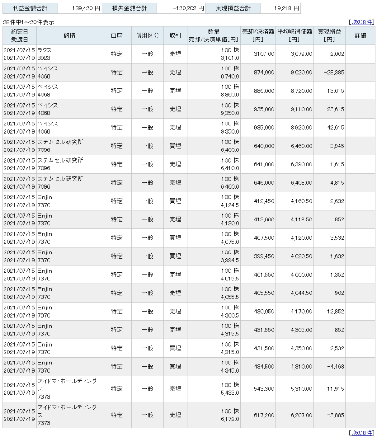Click the 399,450 sale amount cell
Viewport: 377px width, 437px height.
pos(258,256)
